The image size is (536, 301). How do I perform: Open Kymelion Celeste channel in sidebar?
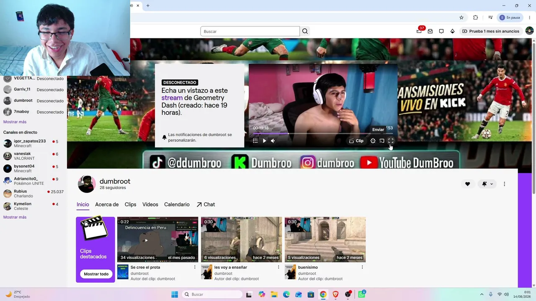[x=33, y=206]
